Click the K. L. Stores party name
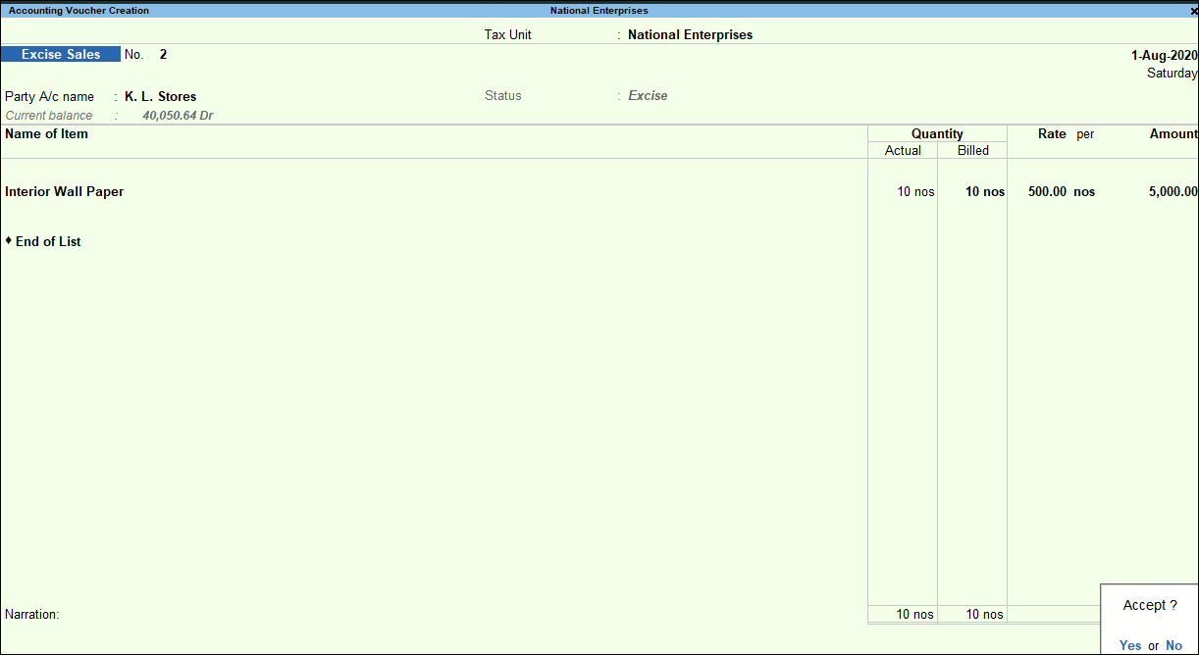 pos(160,97)
